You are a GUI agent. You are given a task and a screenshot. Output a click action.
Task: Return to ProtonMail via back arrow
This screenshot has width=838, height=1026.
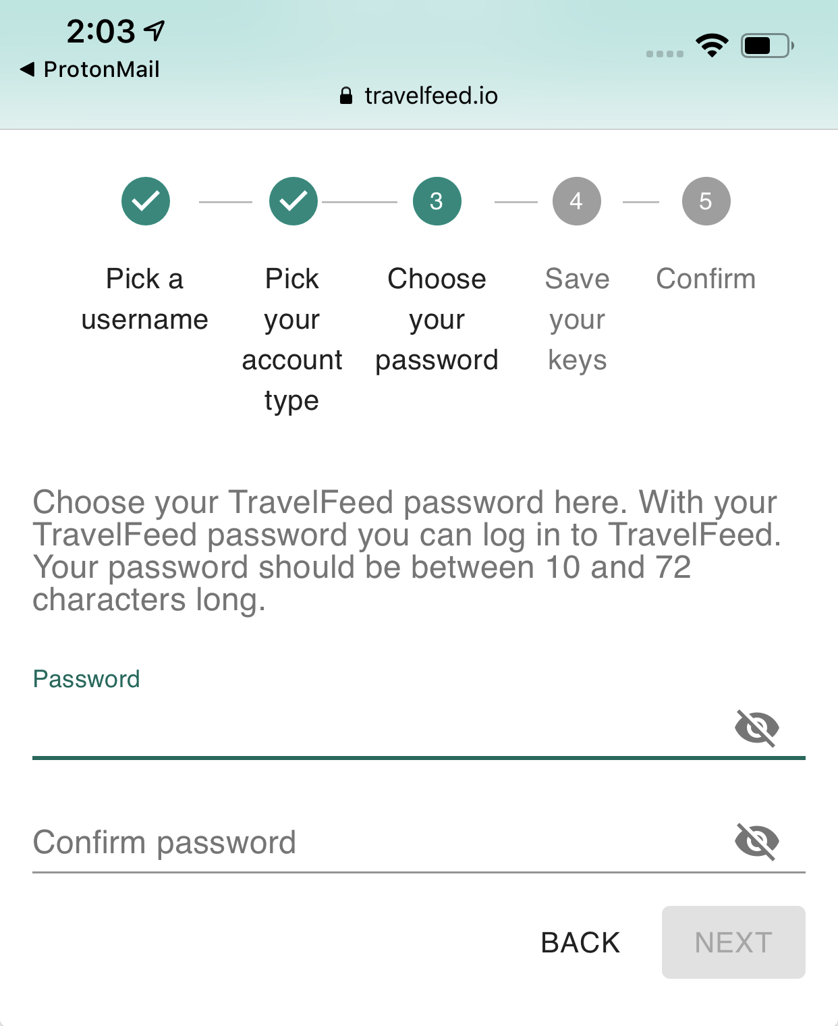(x=28, y=69)
